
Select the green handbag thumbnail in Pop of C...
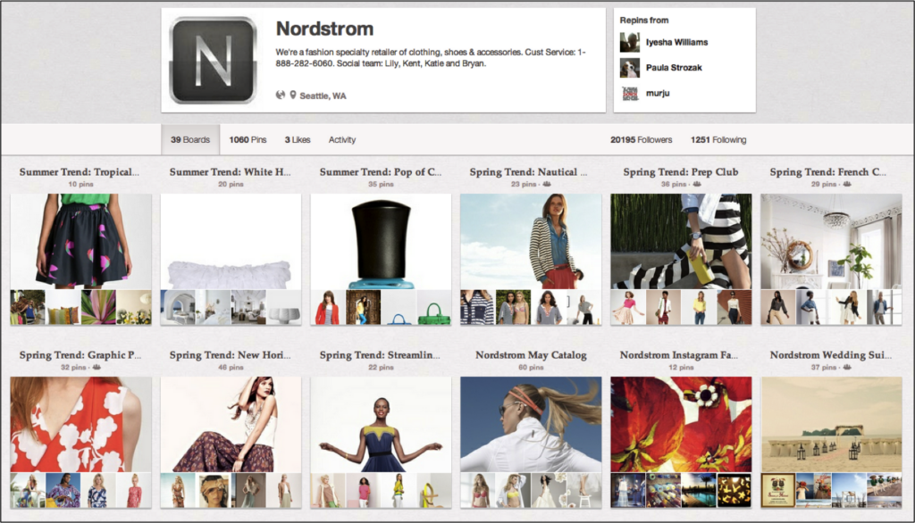[433, 308]
